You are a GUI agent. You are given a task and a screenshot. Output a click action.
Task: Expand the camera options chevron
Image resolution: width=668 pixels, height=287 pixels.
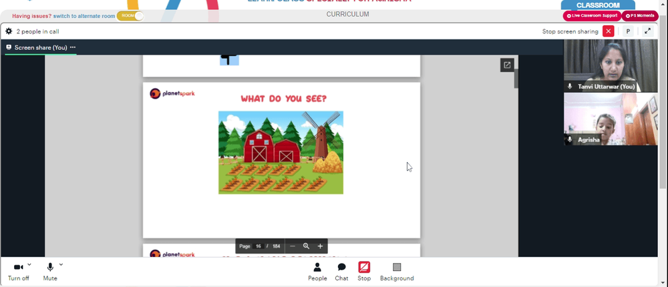29,265
